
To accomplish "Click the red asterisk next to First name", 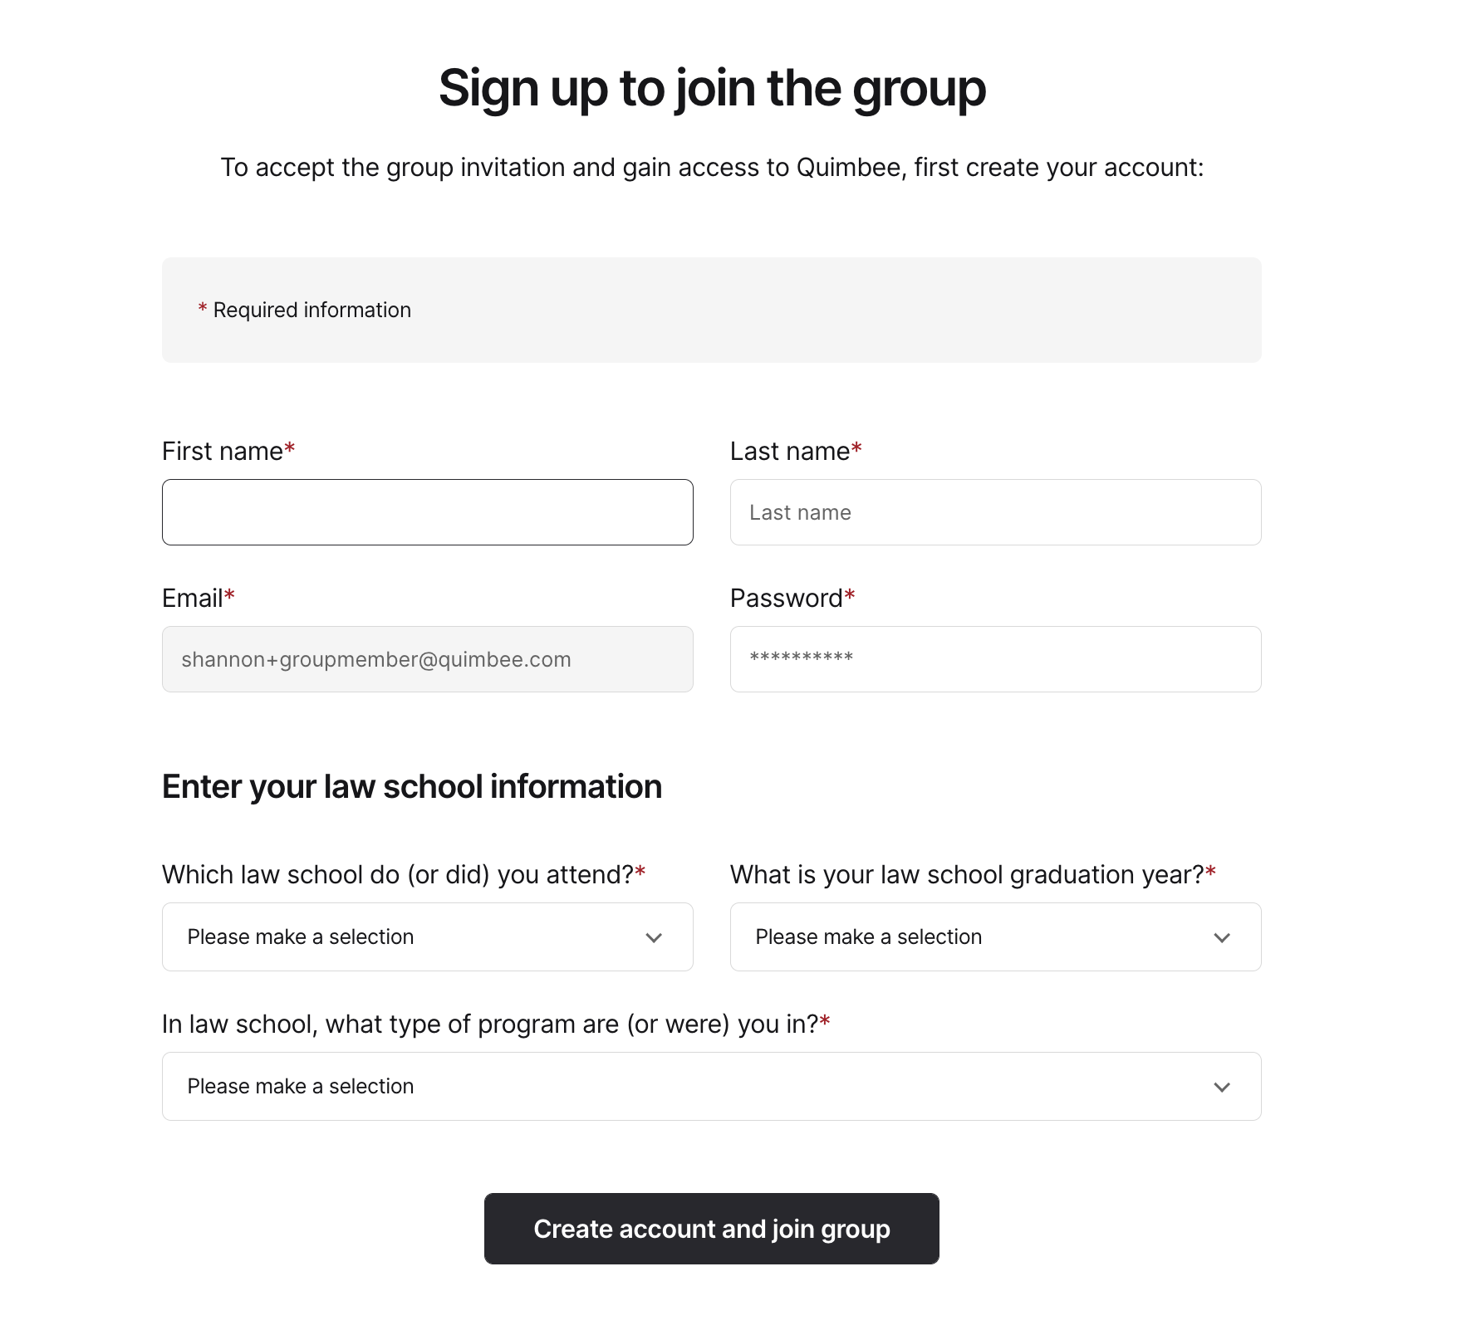I will (x=289, y=447).
